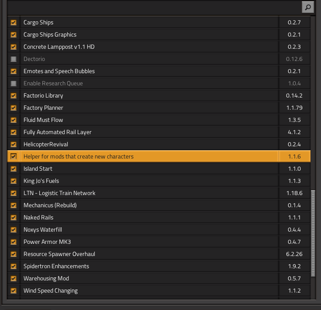This screenshot has height=310, width=321.
Task: Select Resource Spawner Overhaul entry
Action: [x=59, y=254]
